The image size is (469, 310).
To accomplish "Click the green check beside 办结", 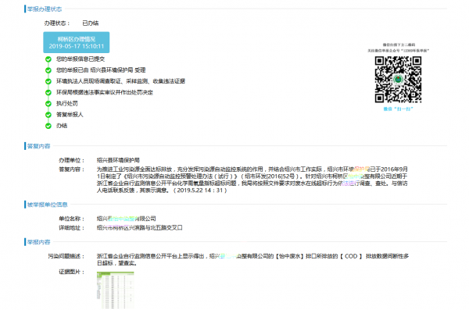I will (x=48, y=126).
